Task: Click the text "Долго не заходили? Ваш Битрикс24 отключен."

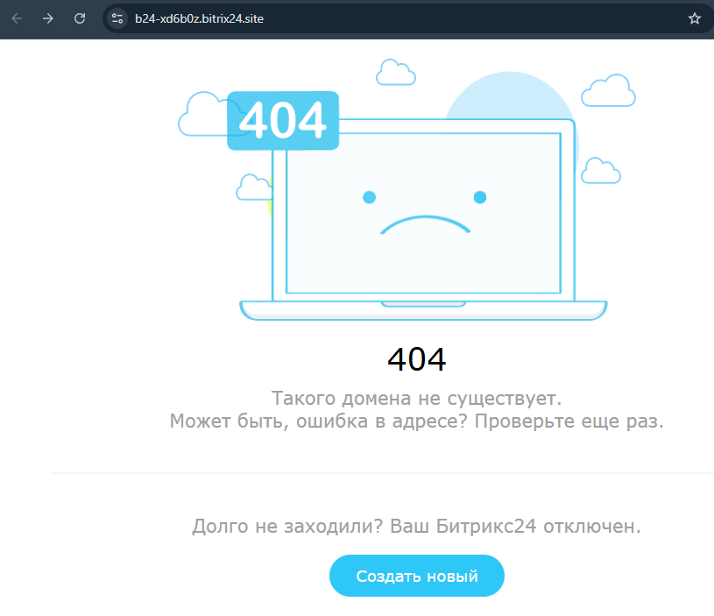Action: click(416, 527)
